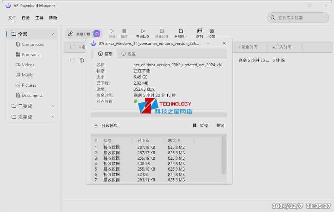Collapse the 分段信息 segment details panel
The width and height of the screenshot is (334, 212).
tap(96, 125)
